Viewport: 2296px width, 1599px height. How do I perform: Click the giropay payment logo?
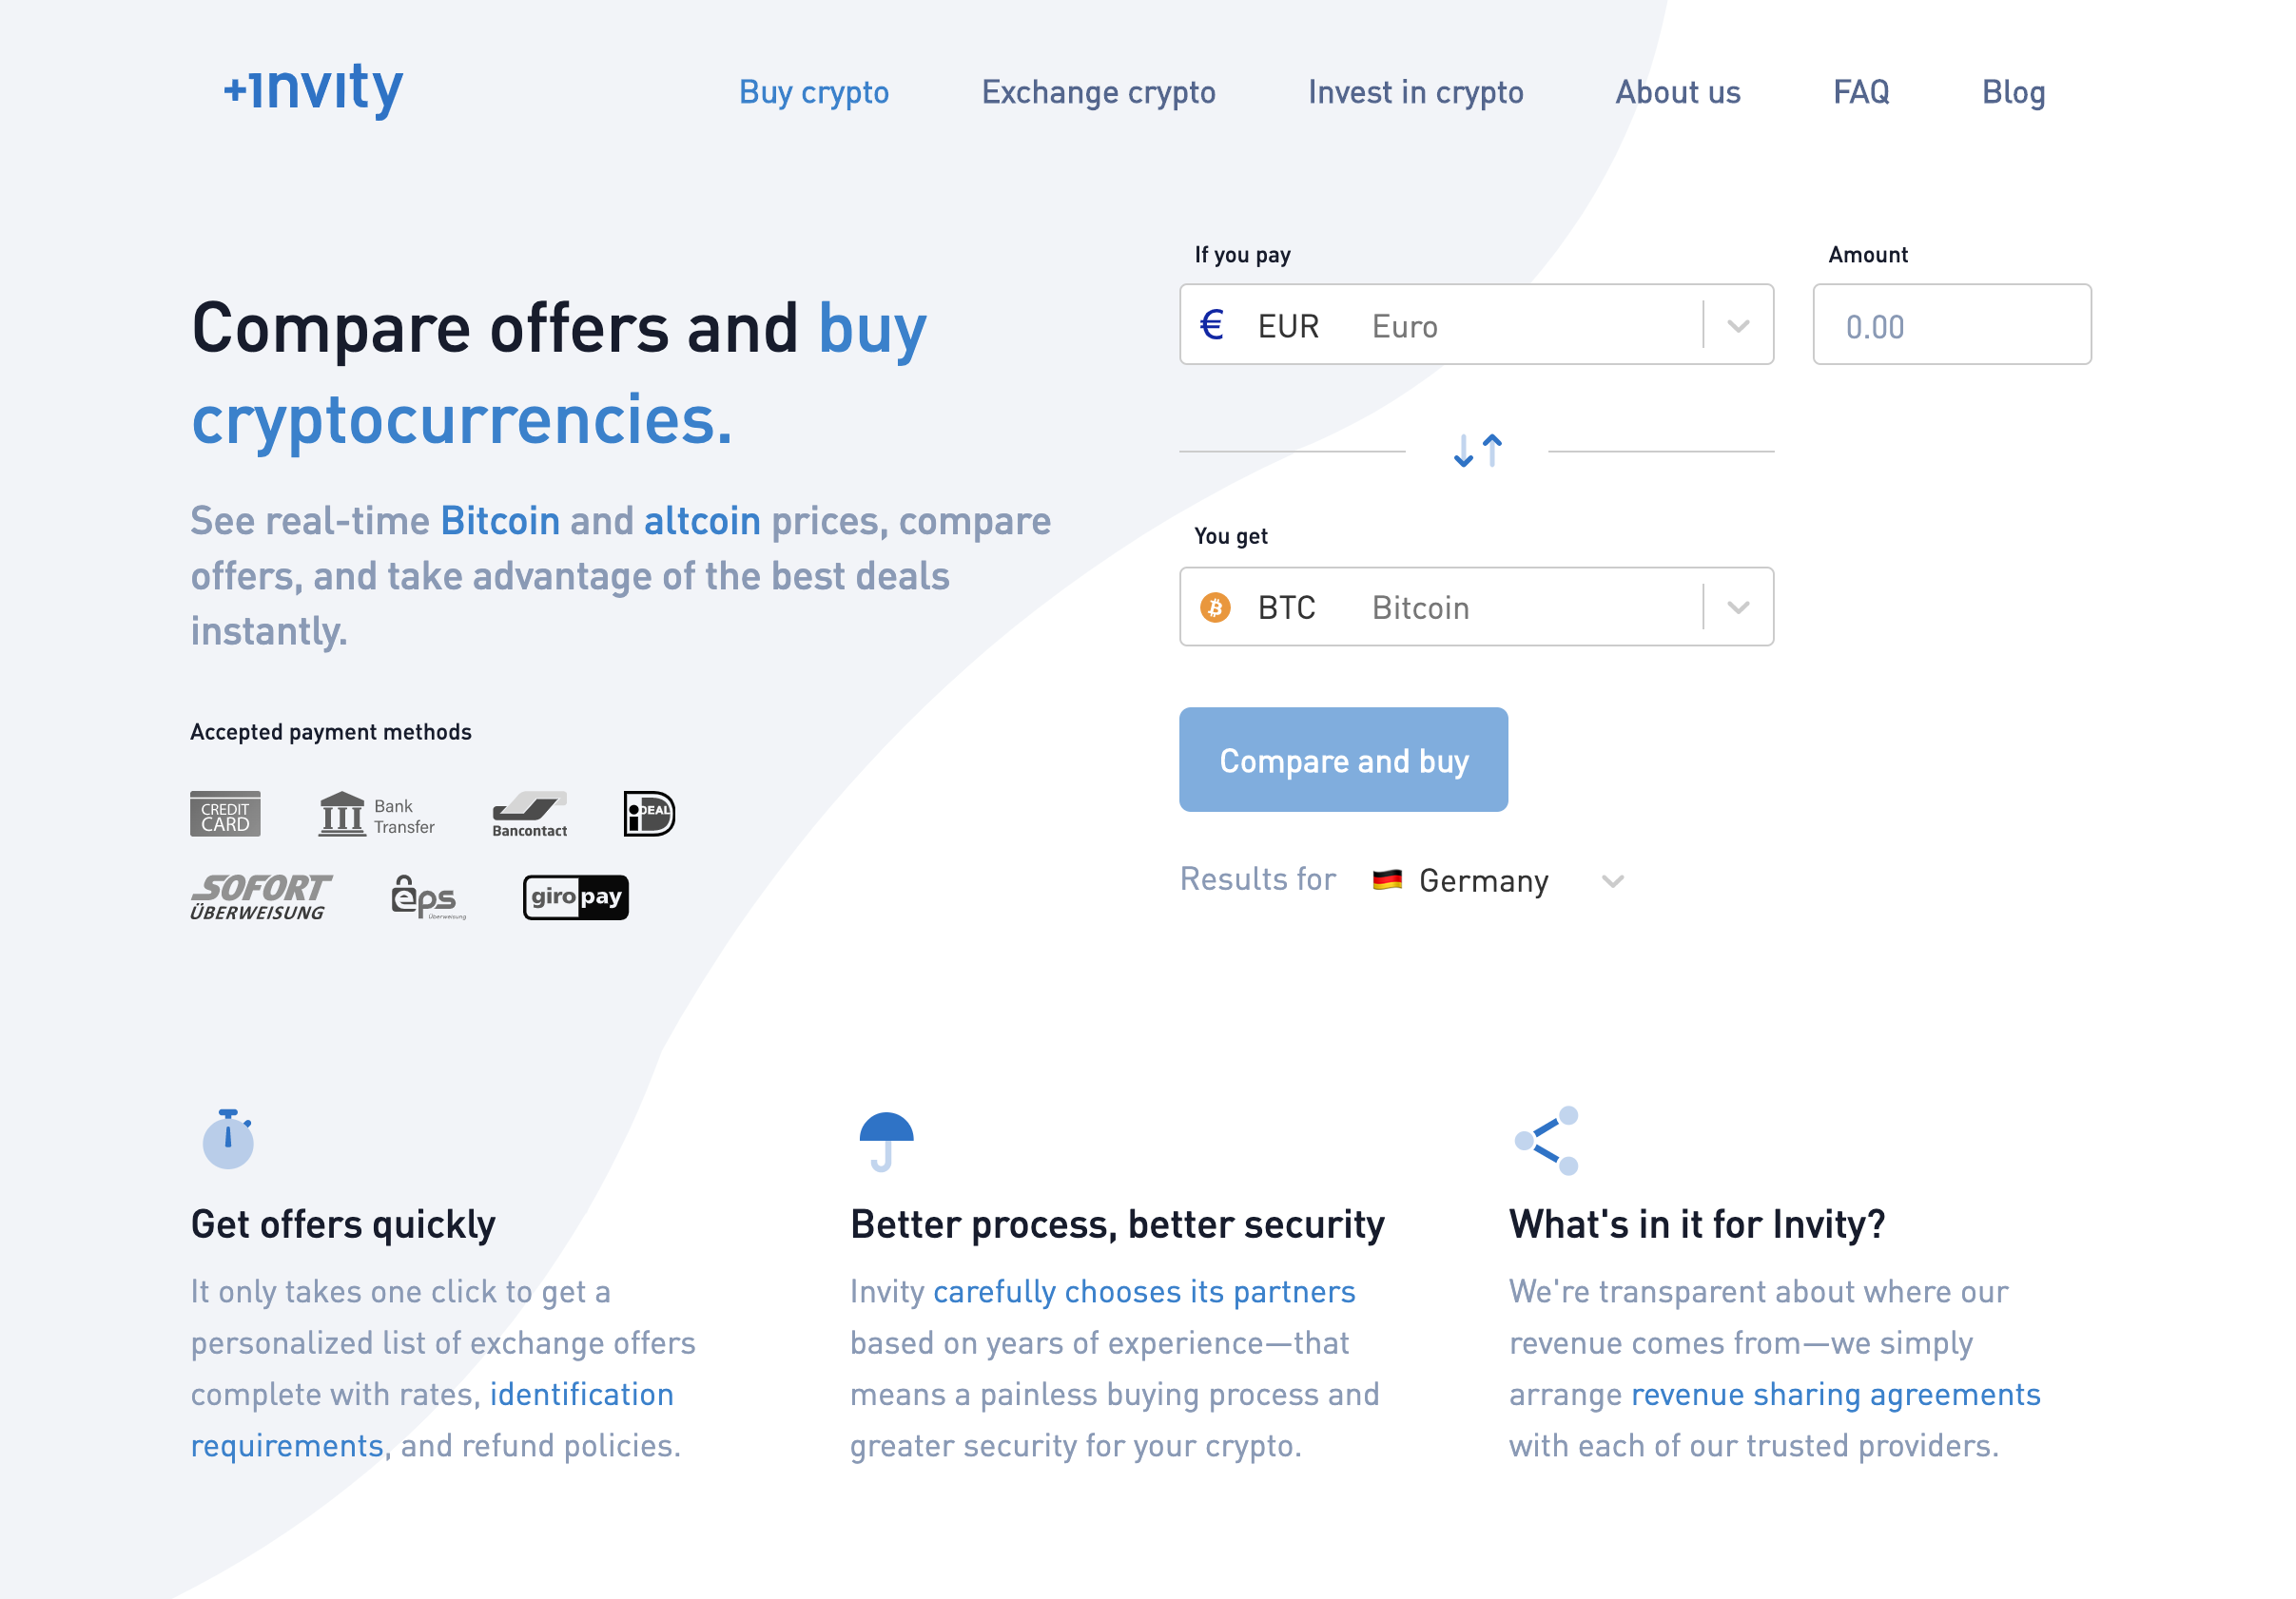(x=575, y=897)
